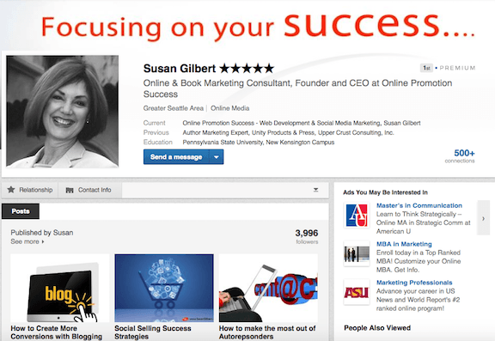The height and width of the screenshot is (341, 495).
Task: Advance the ads with the right chevron
Action: (483, 218)
